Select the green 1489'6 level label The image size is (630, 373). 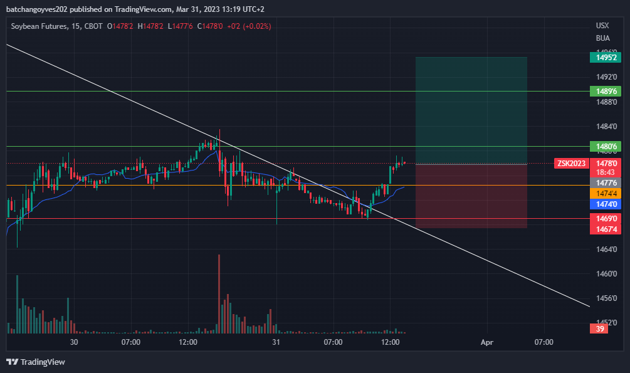[x=606, y=92]
